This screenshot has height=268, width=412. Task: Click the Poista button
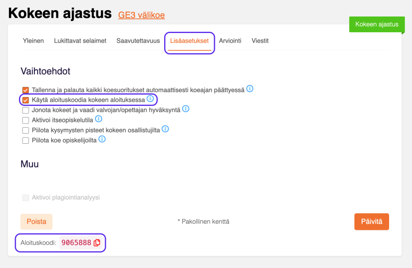point(37,221)
